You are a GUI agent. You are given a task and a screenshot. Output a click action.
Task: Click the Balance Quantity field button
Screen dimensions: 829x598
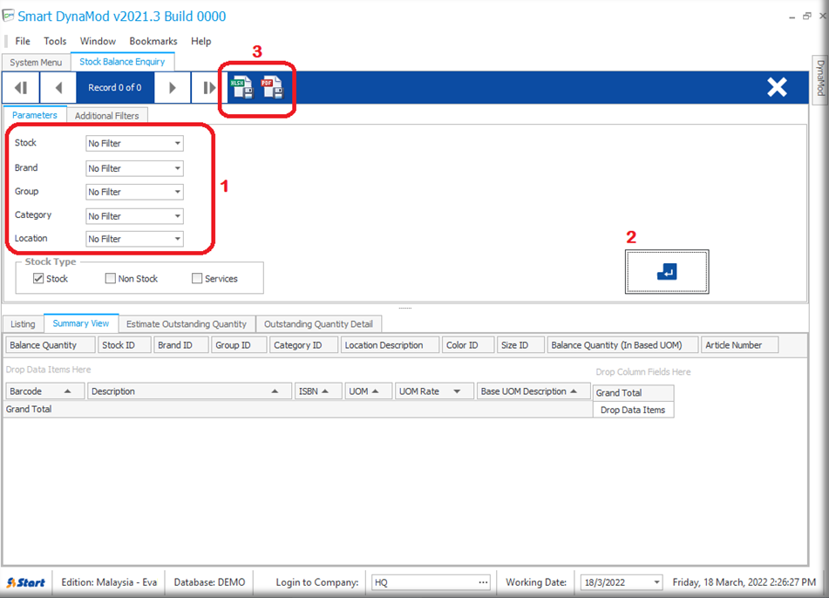49,345
